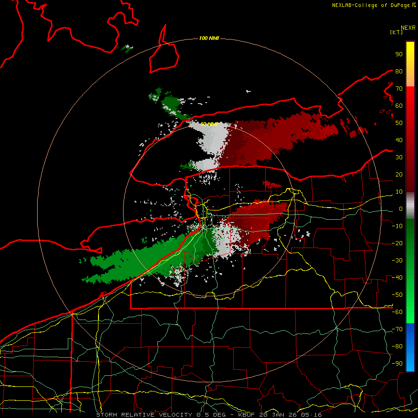Click the 20 value on the velocity scale
This screenshot has width=418, height=418.
pyautogui.click(x=399, y=175)
